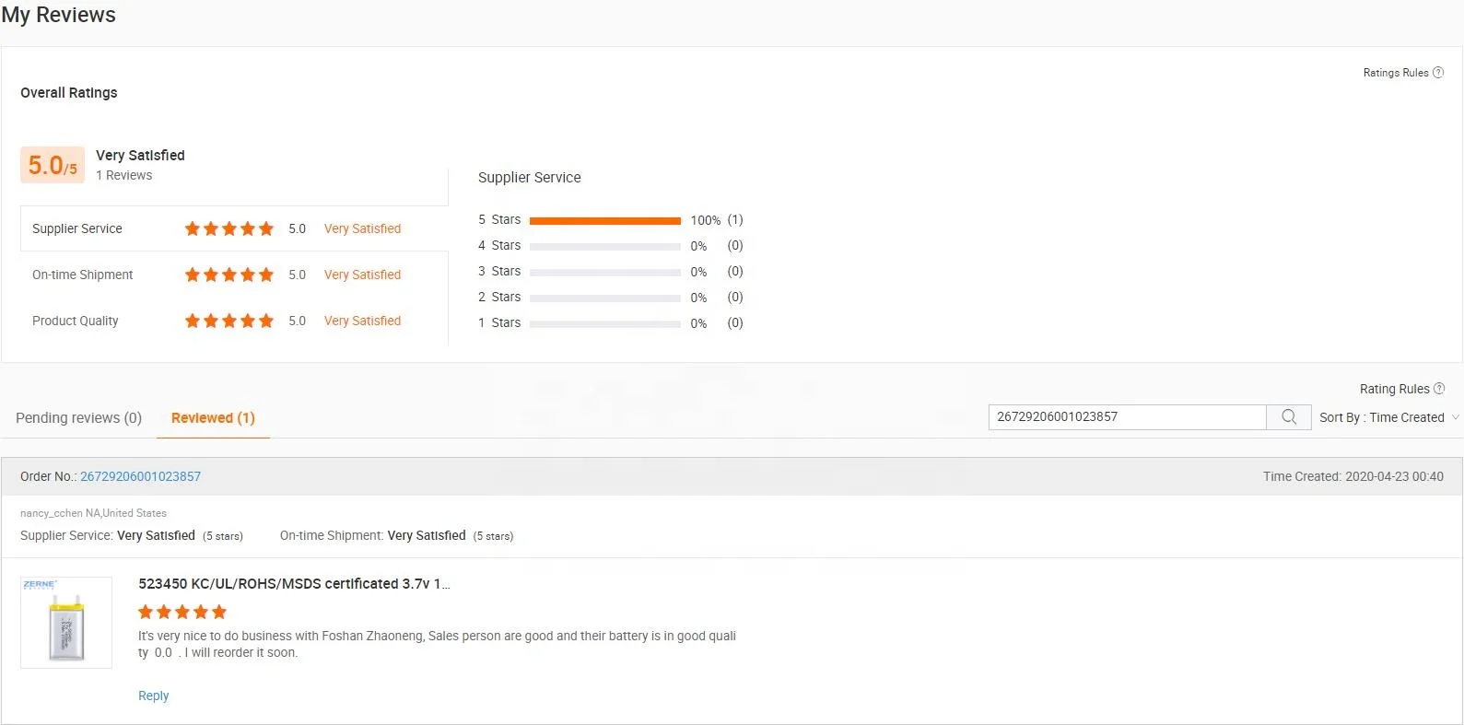The width and height of the screenshot is (1464, 725).
Task: Click the On-time Shipment star rating
Action: pos(229,275)
